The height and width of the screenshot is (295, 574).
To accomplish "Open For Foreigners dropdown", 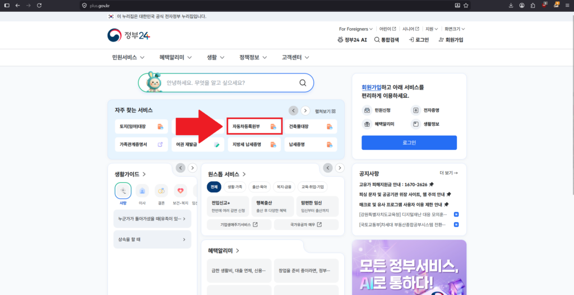I will tap(356, 29).
